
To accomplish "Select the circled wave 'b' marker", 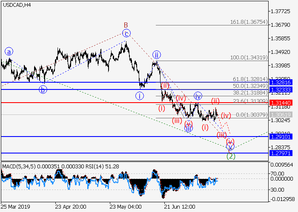I will point(43,89).
